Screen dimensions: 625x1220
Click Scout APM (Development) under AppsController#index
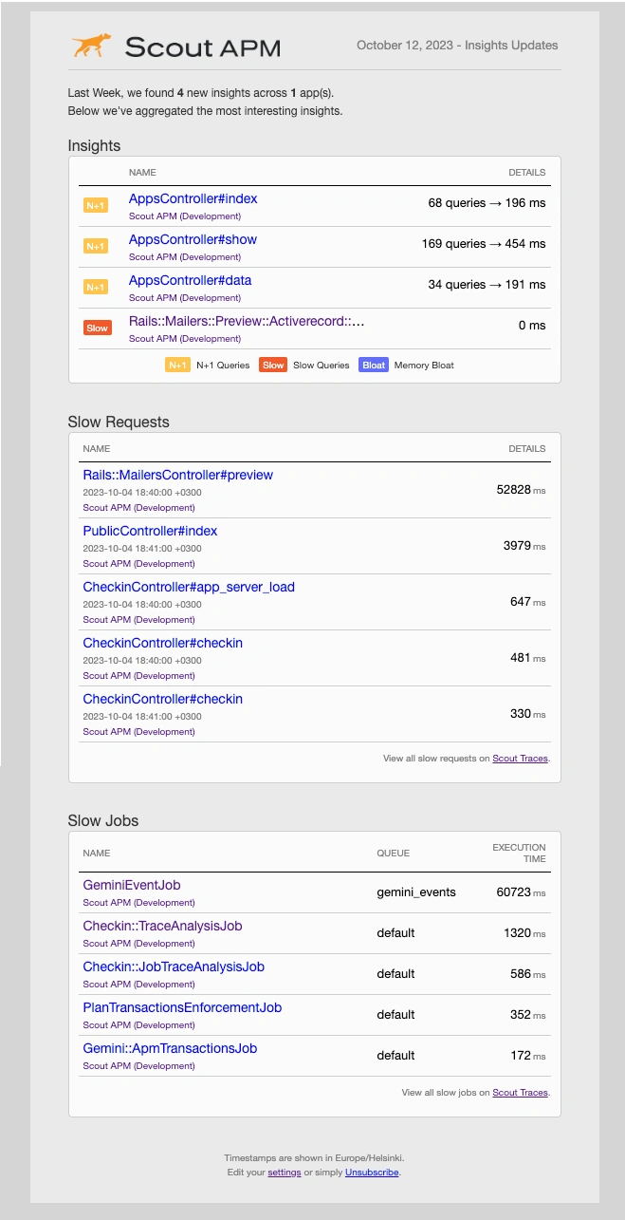pyautogui.click(x=185, y=216)
